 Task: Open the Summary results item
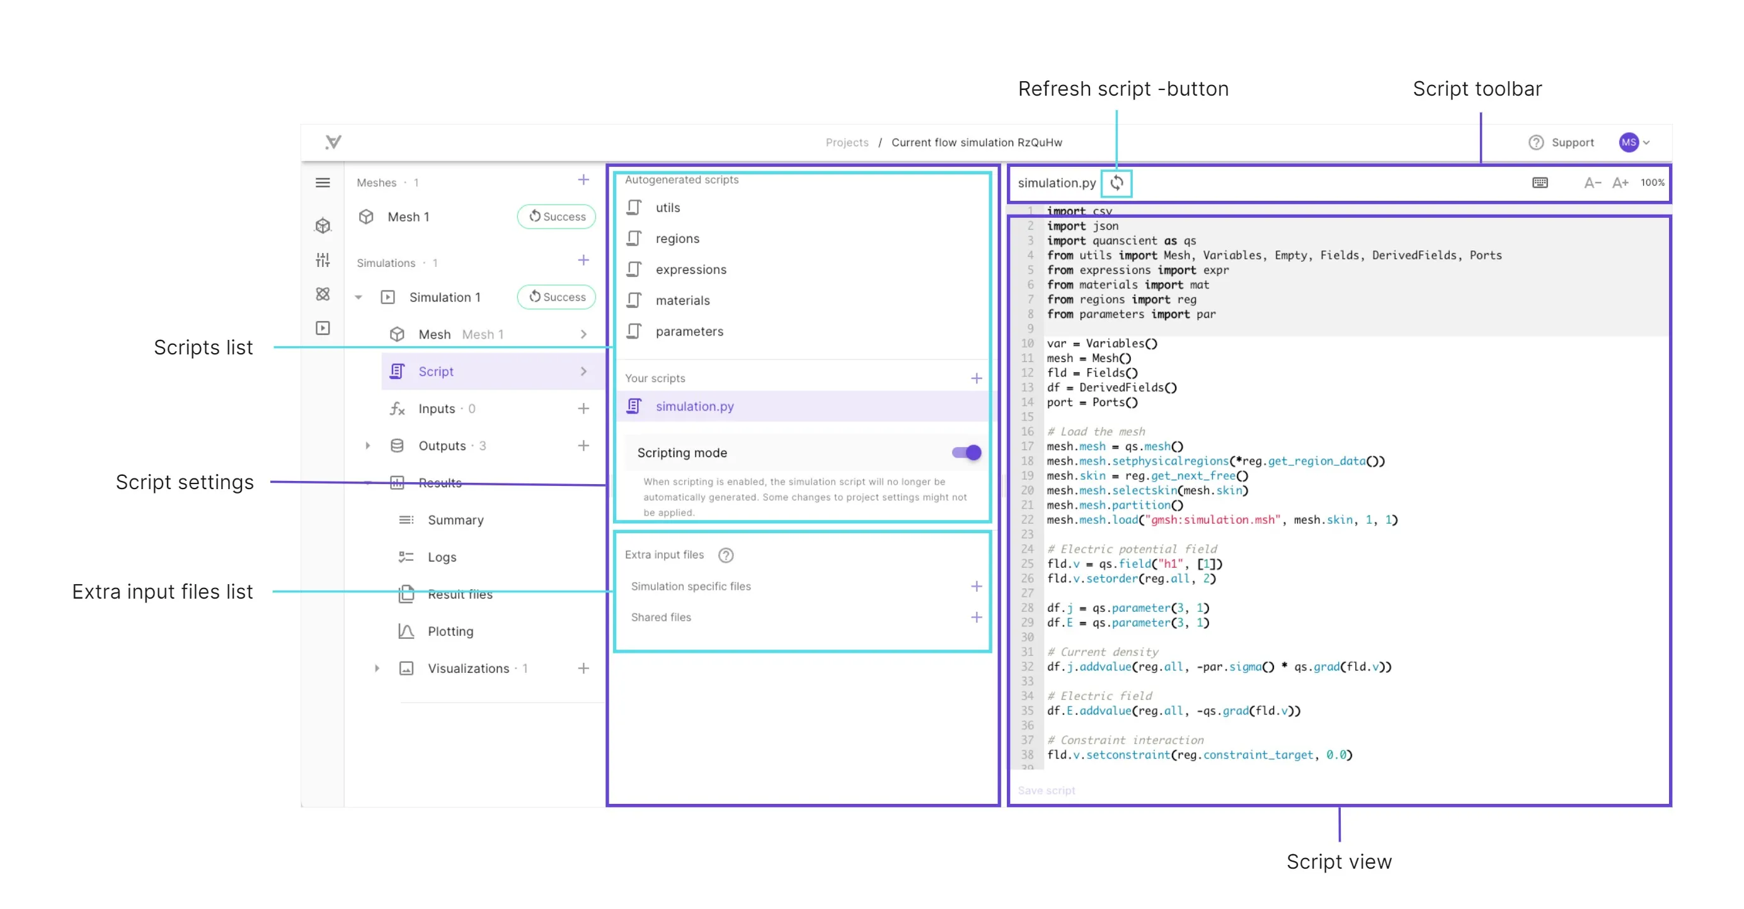pos(455,520)
